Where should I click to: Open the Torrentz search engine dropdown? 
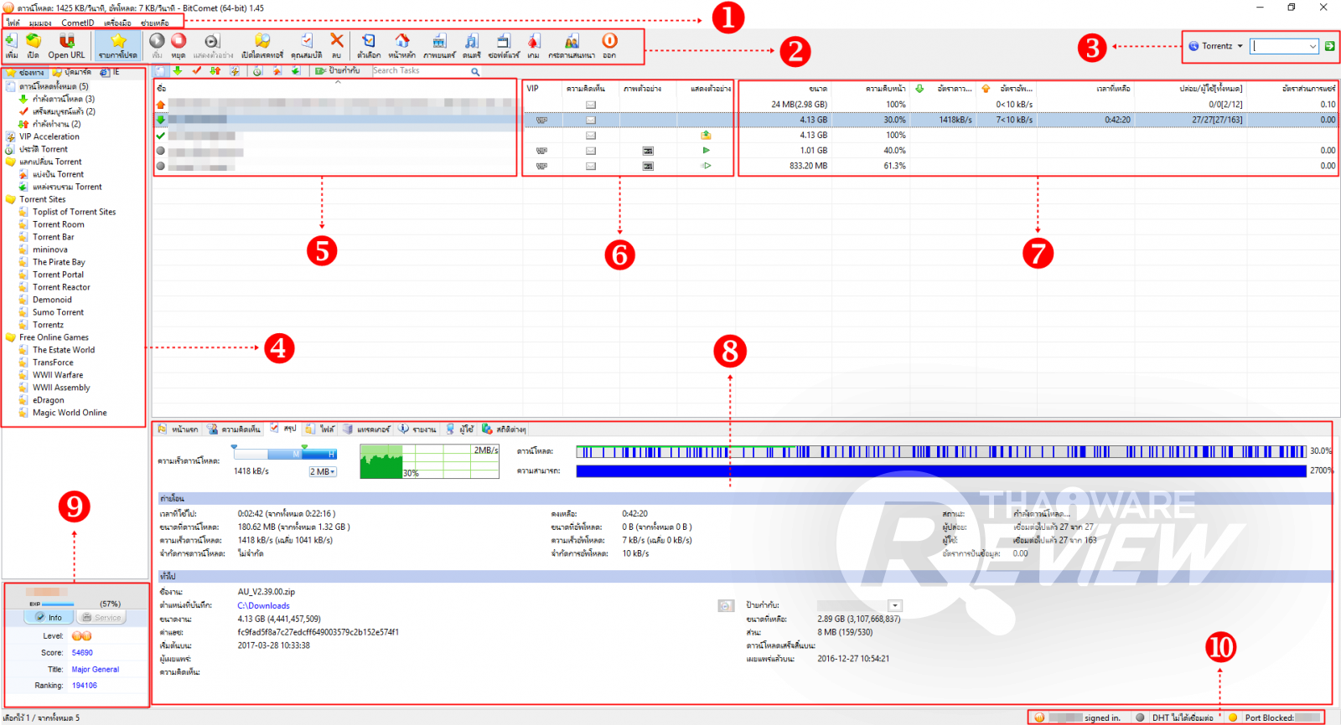click(1217, 46)
